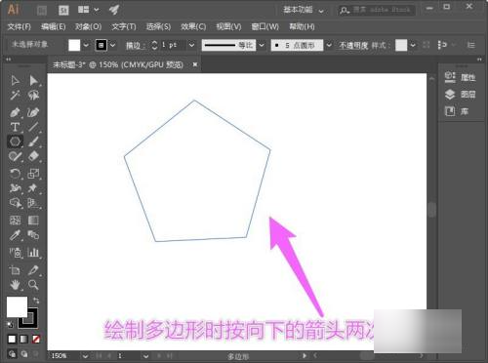The image size is (488, 363).
Task: Select the Shaper tool
Action: 15,156
